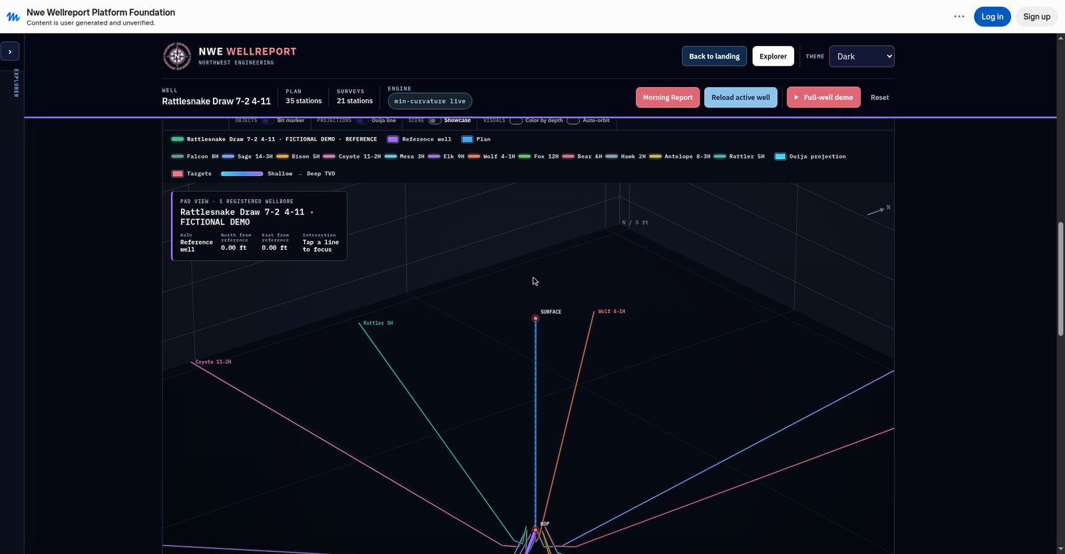Open the Theme dropdown set to Dark

click(861, 57)
